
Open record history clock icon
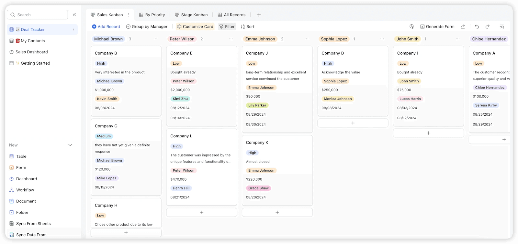click(x=411, y=27)
